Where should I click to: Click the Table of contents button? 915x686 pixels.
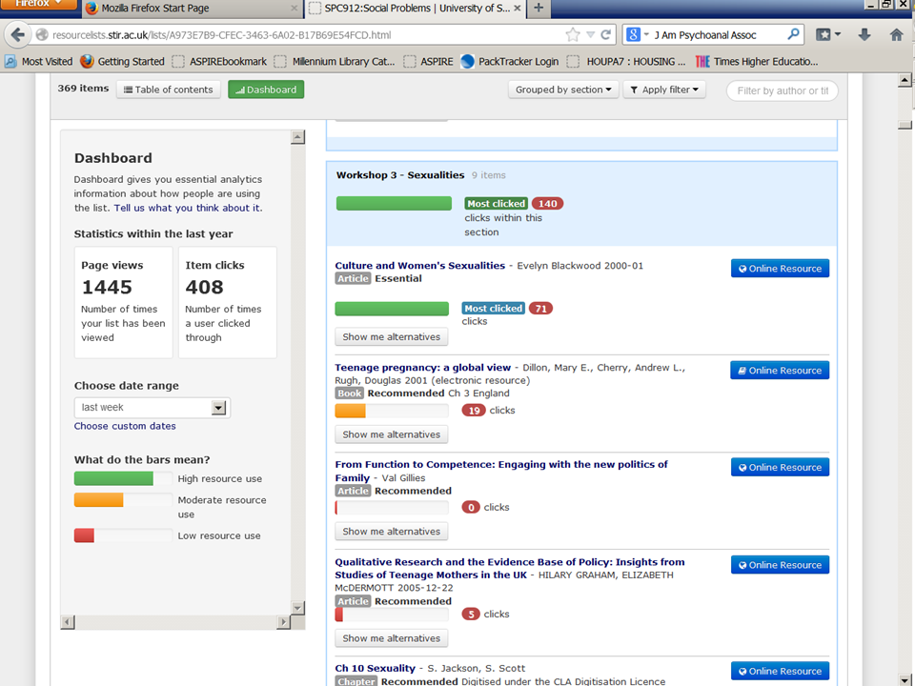tap(169, 90)
